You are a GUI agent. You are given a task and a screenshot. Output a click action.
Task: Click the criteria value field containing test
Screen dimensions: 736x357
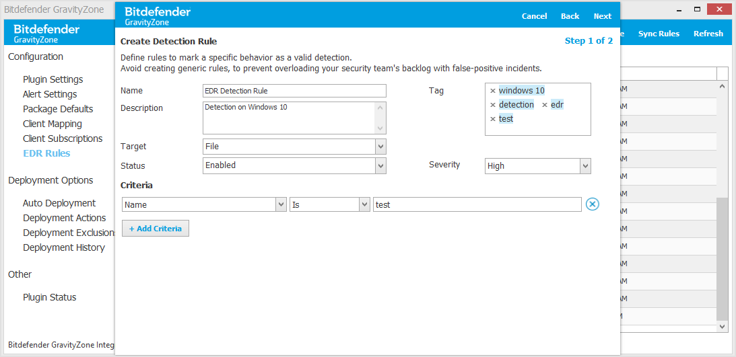477,204
